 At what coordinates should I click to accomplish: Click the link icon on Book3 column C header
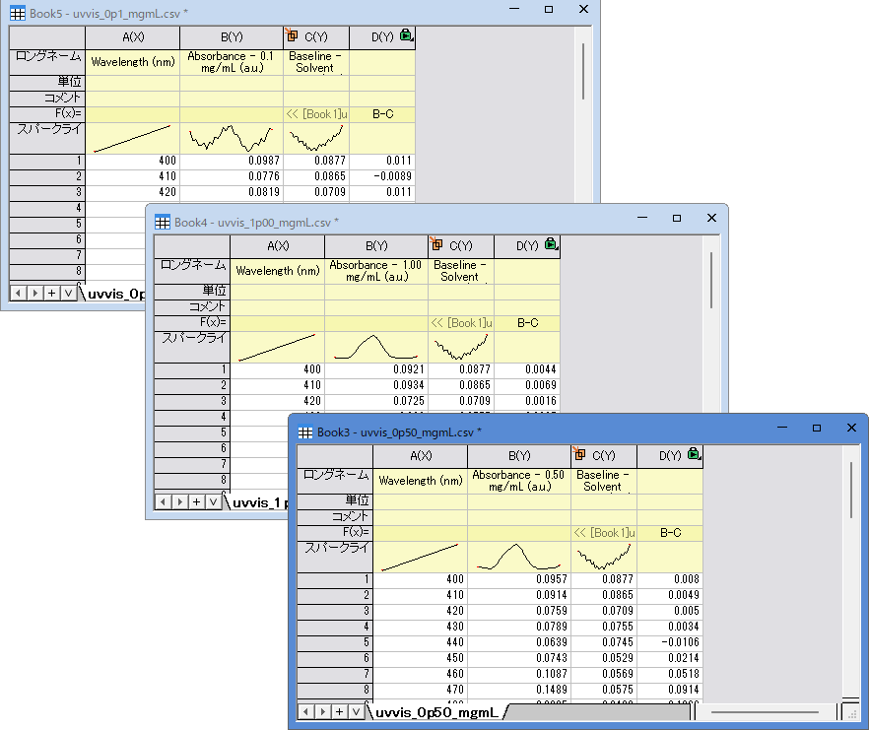coord(578,453)
